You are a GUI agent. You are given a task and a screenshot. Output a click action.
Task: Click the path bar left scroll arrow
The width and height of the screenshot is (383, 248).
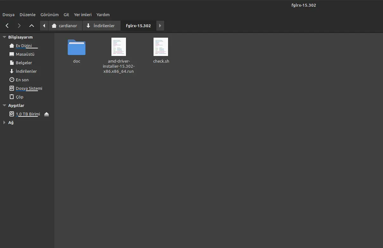(44, 26)
